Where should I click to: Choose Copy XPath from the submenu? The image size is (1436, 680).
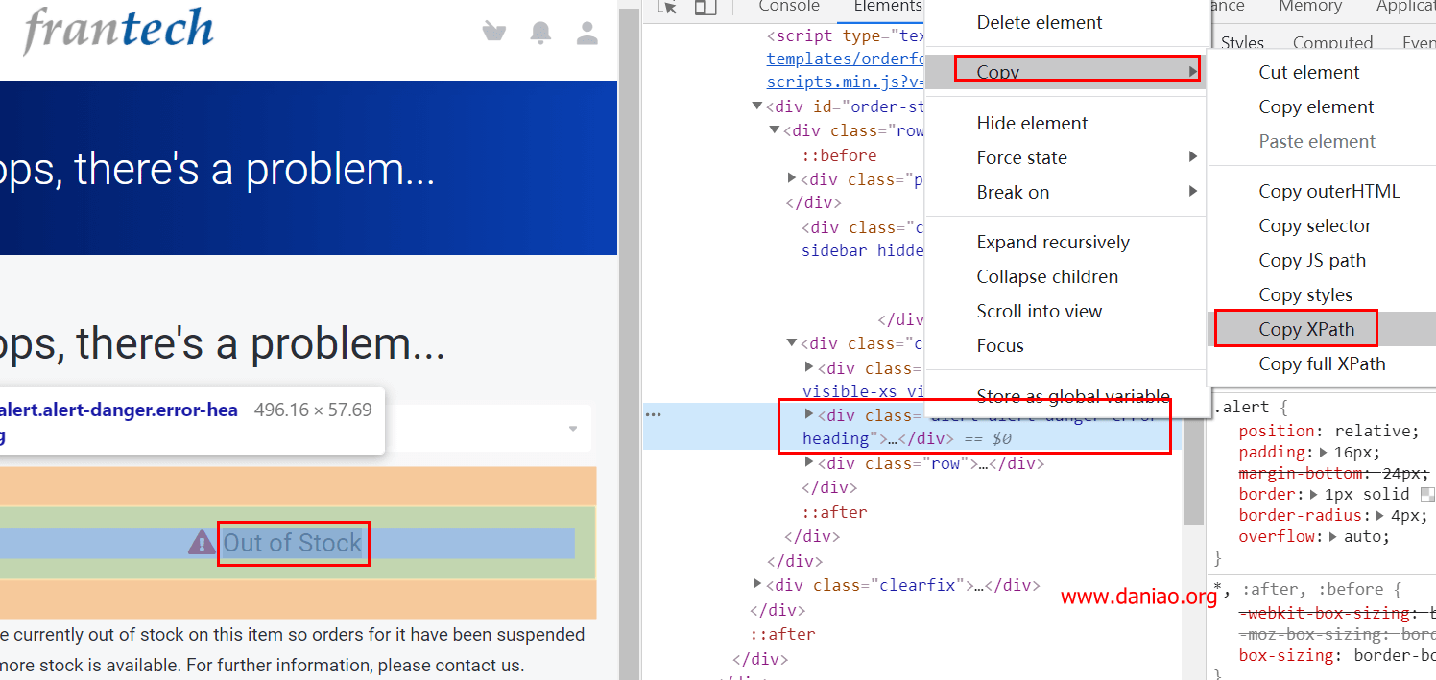(x=1306, y=329)
